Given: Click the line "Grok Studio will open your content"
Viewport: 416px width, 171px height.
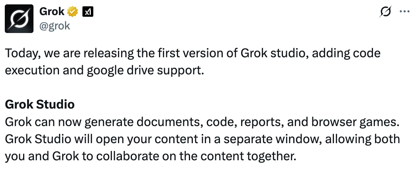Looking at the screenshot, I should tap(202, 139).
